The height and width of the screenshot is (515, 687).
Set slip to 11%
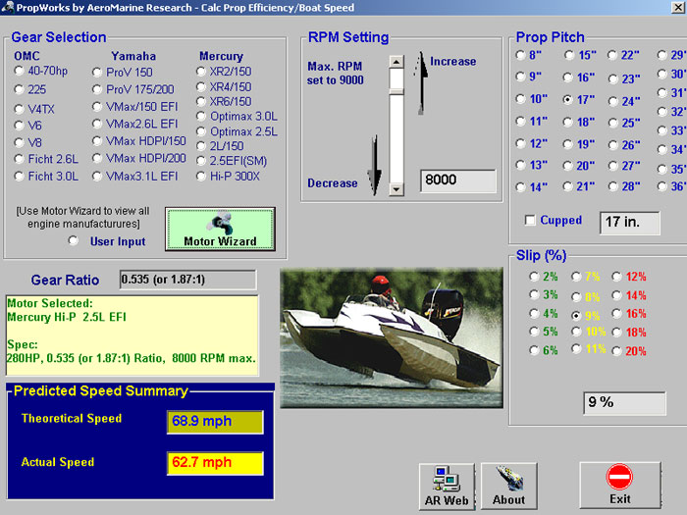(x=576, y=349)
